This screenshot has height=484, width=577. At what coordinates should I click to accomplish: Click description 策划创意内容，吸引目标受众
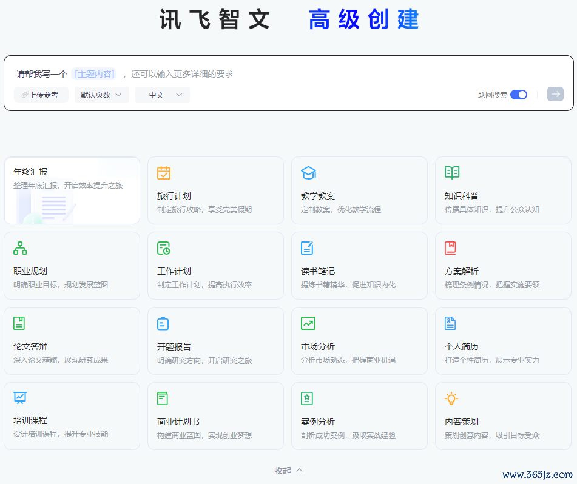(492, 435)
